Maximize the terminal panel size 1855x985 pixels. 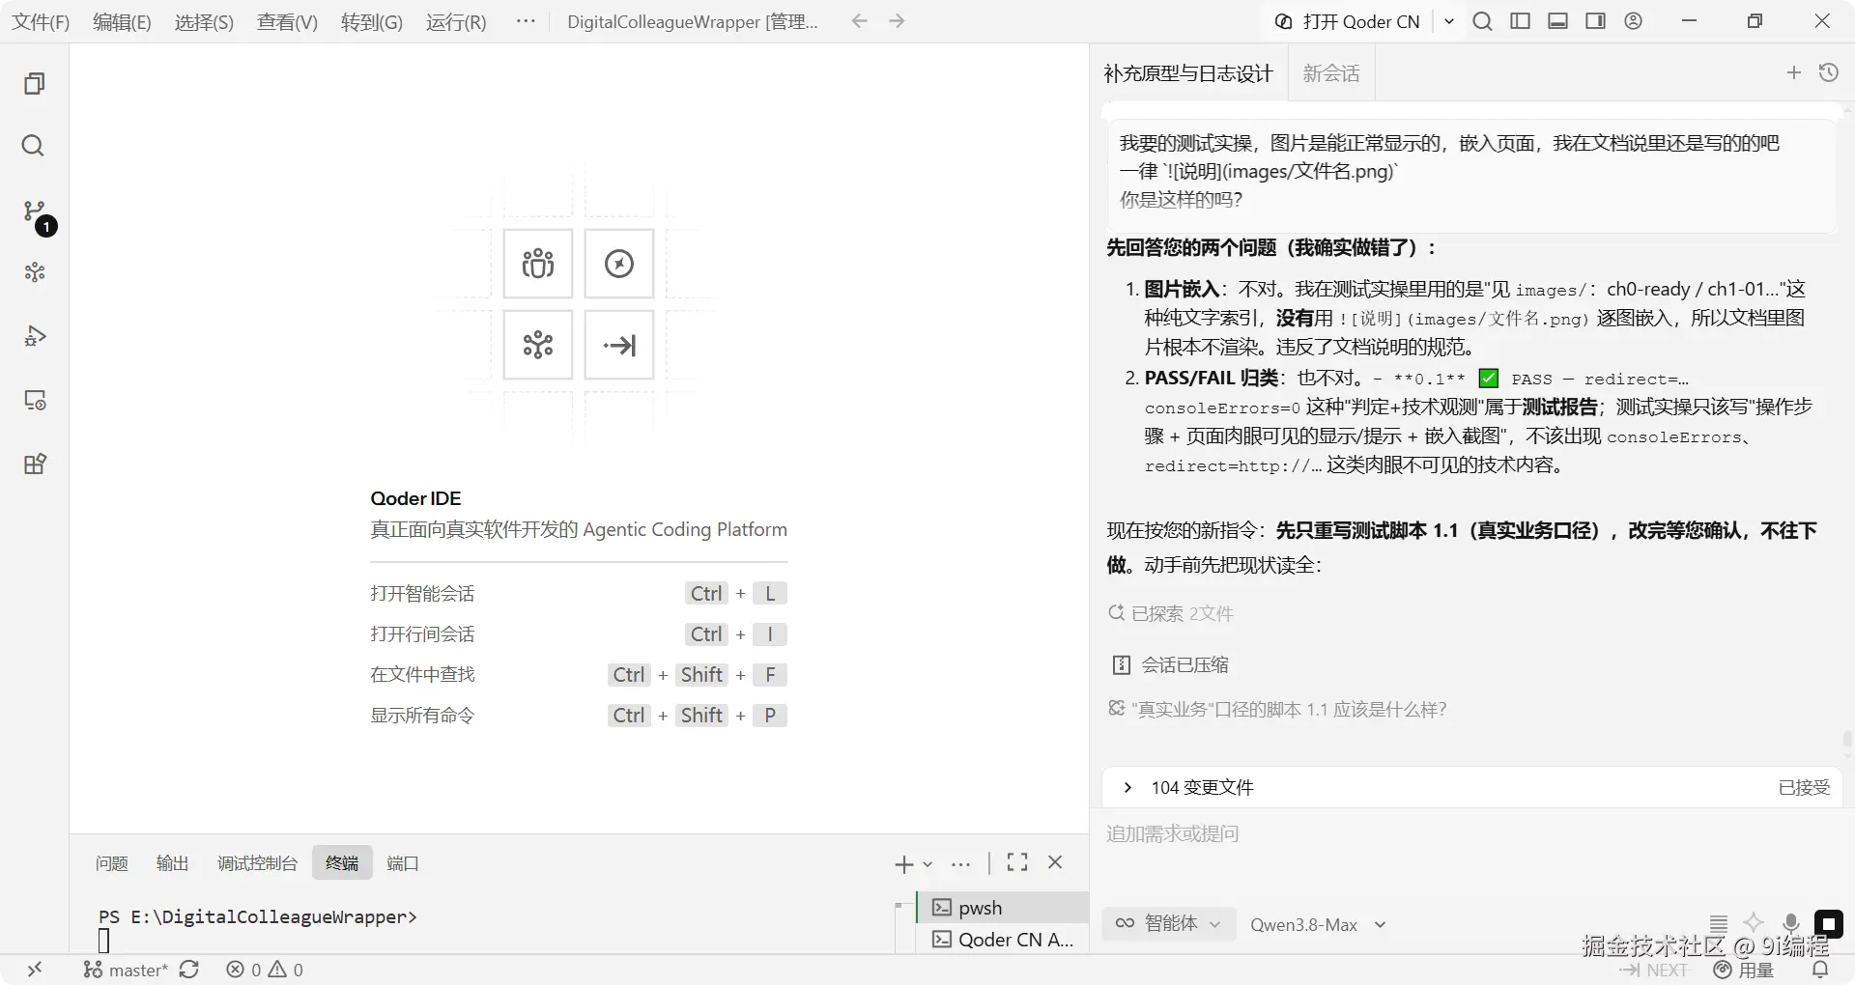pyautogui.click(x=1017, y=862)
